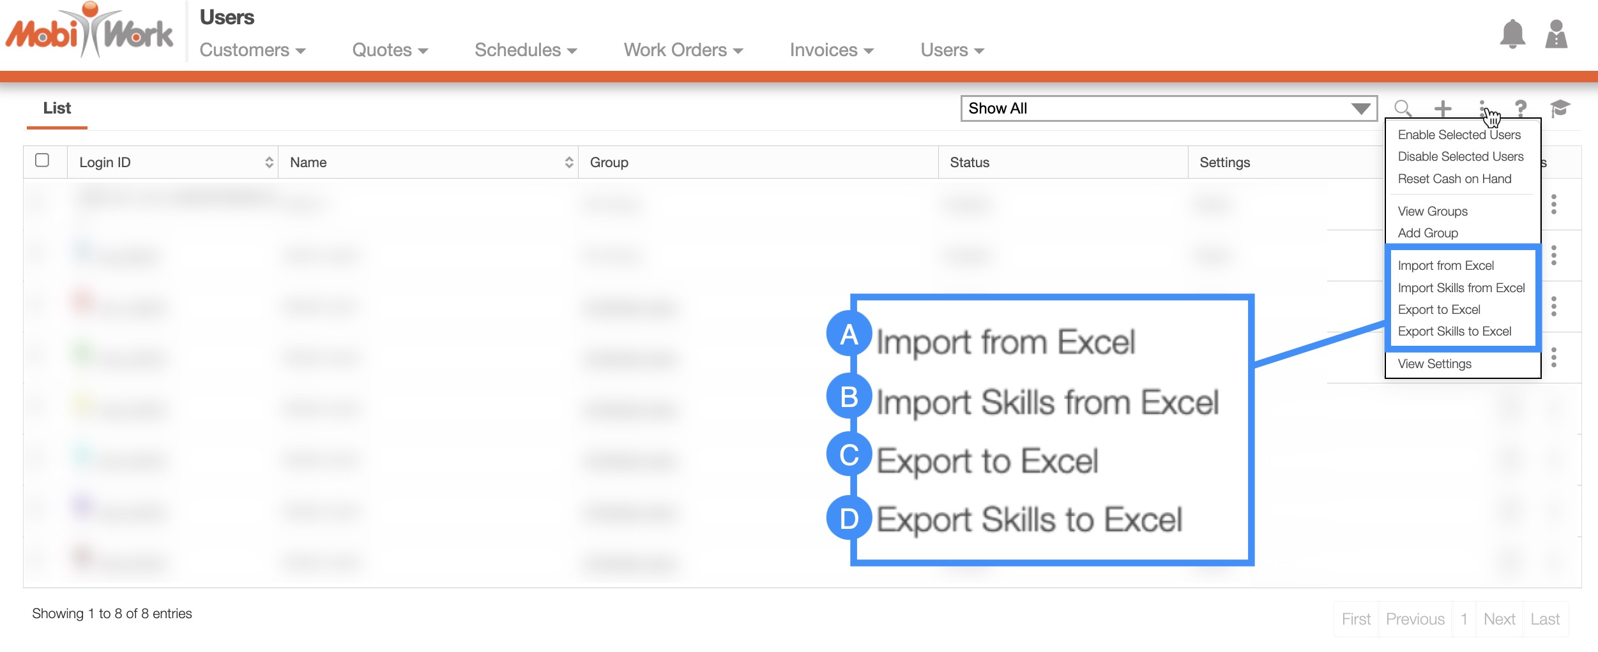Image resolution: width=1598 pixels, height=652 pixels.
Task: Select Reset Cash on Hand option
Action: pyautogui.click(x=1454, y=179)
